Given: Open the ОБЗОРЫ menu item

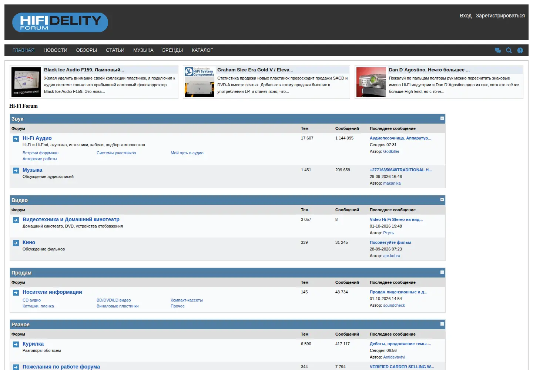Looking at the screenshot, I should tap(87, 50).
